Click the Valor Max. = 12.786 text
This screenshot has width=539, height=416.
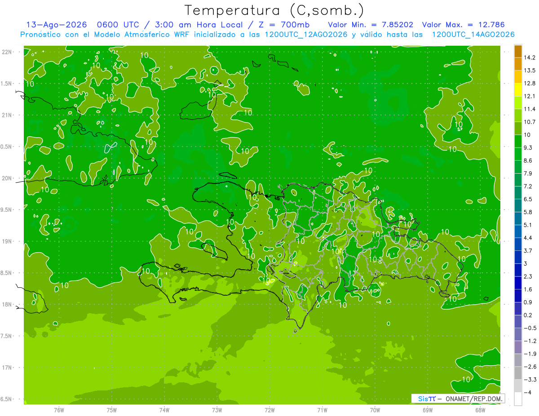coord(464,25)
